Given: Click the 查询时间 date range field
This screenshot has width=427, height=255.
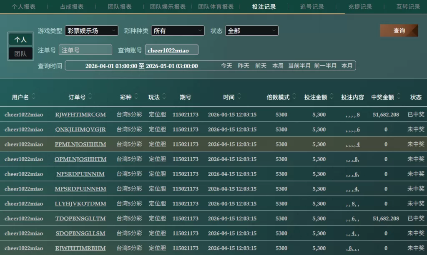Looking at the screenshot, I should pos(141,66).
